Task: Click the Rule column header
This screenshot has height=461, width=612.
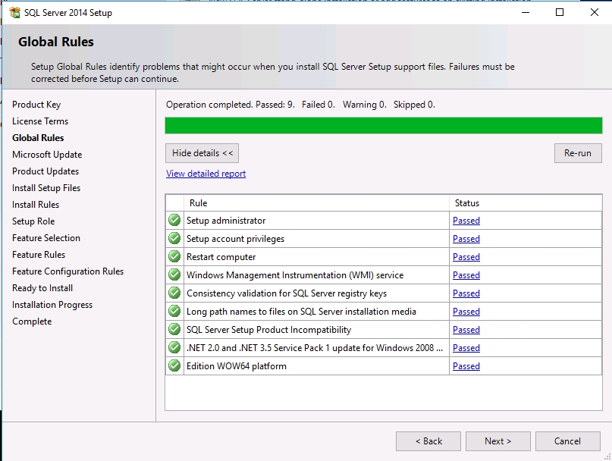Action: 316,203
